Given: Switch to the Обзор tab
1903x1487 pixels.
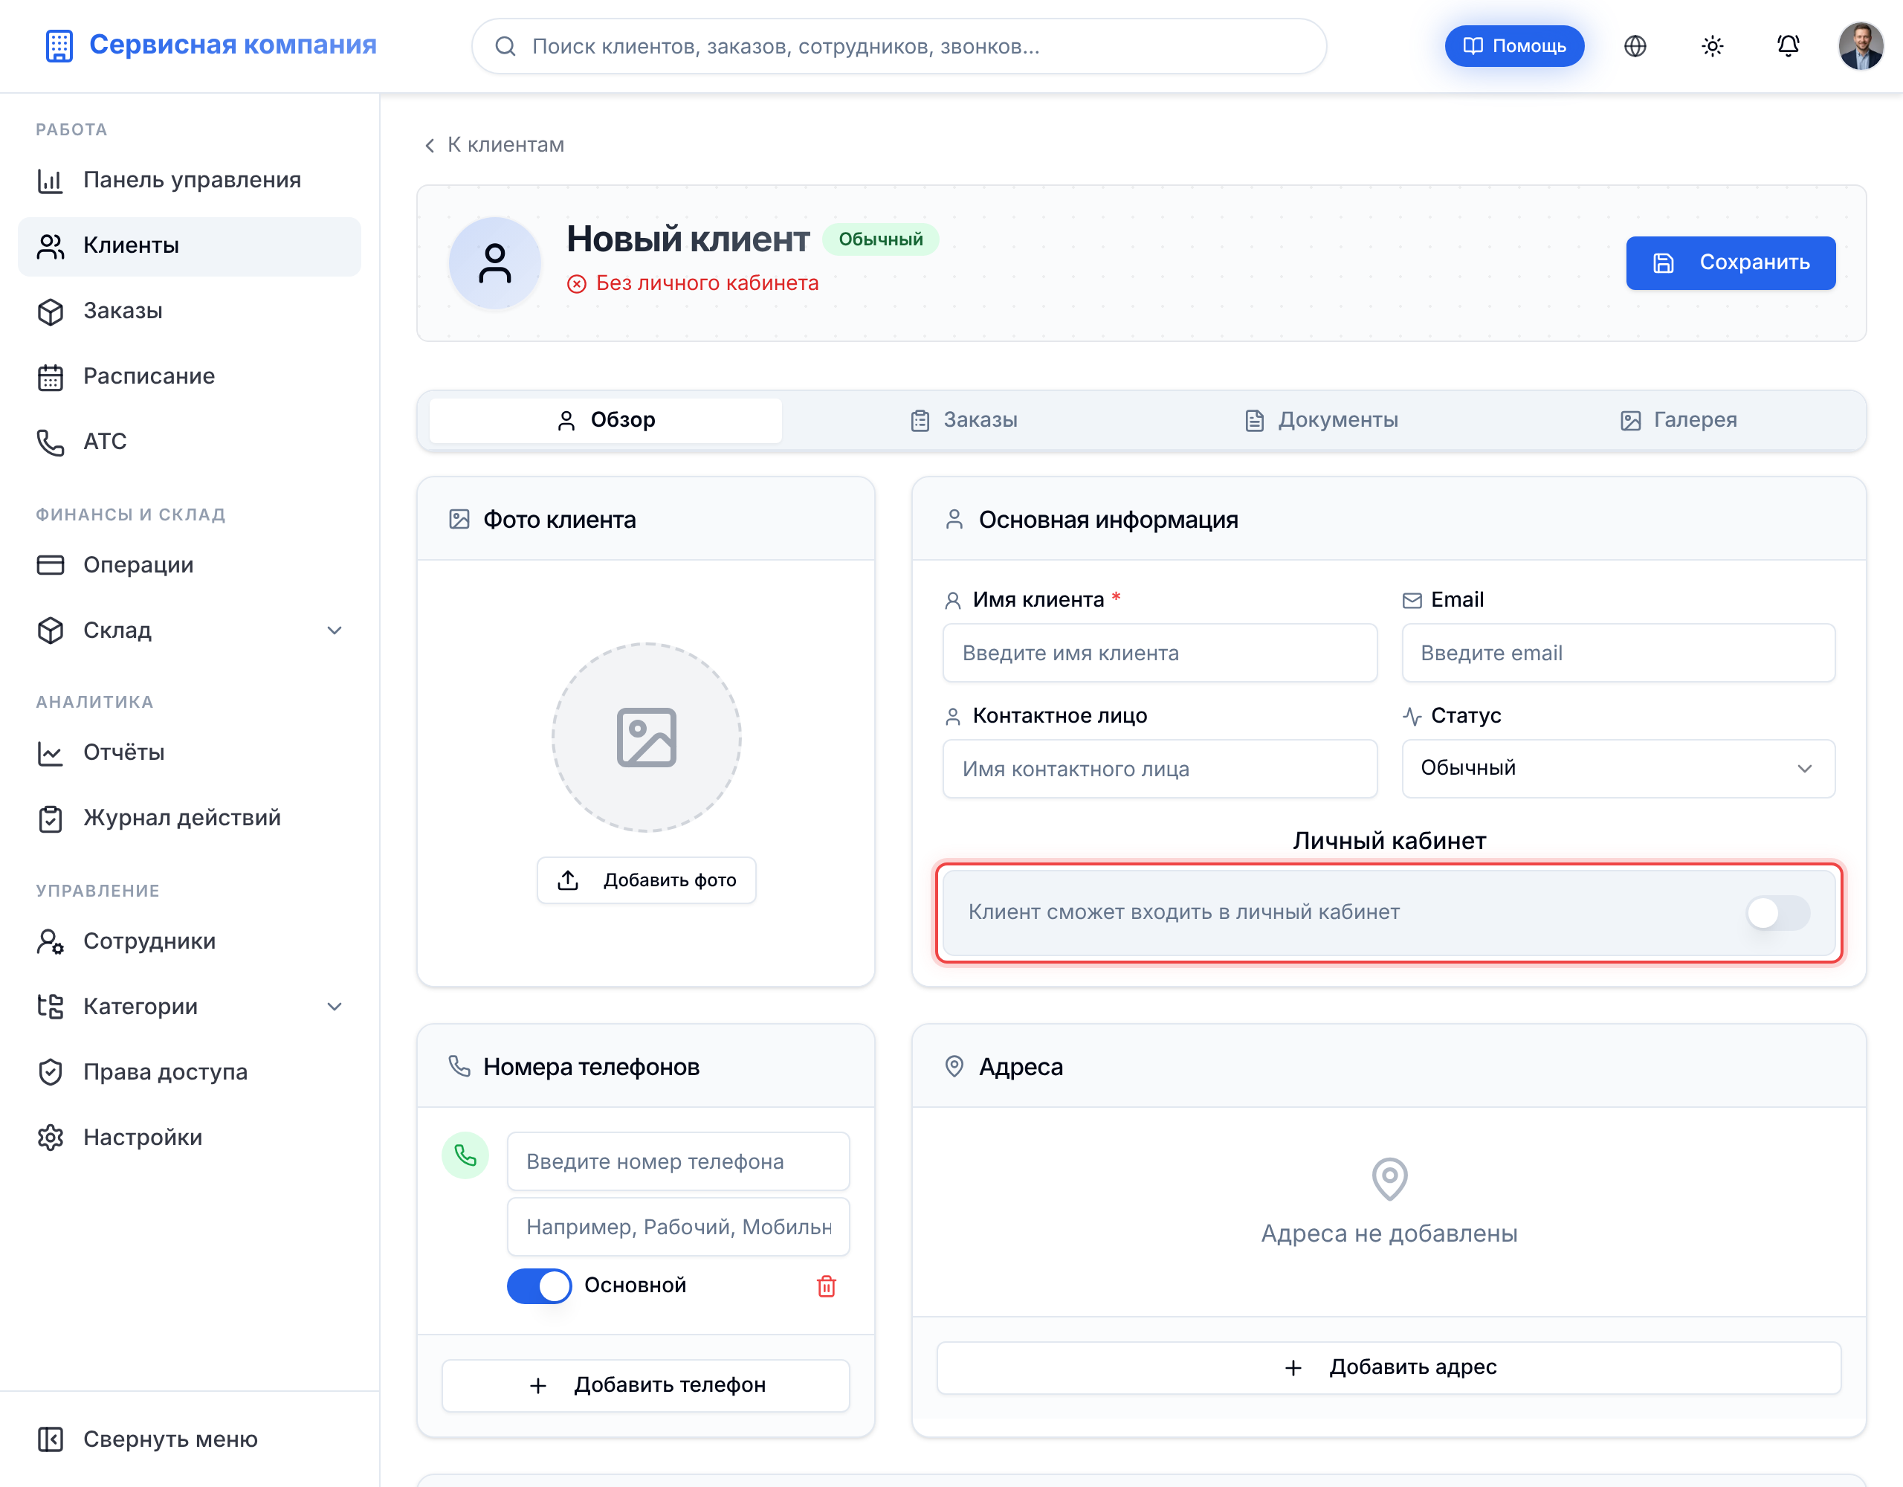Looking at the screenshot, I should (x=606, y=421).
